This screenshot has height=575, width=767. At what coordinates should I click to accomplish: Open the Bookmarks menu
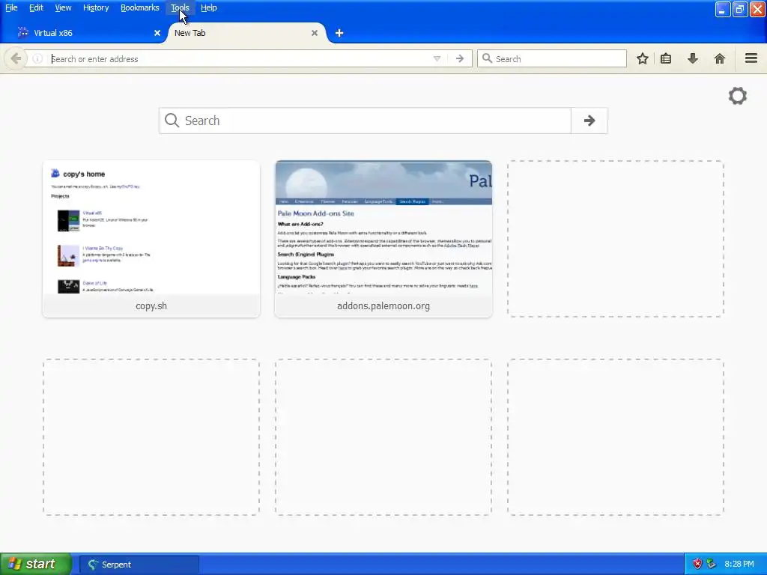pos(139,7)
